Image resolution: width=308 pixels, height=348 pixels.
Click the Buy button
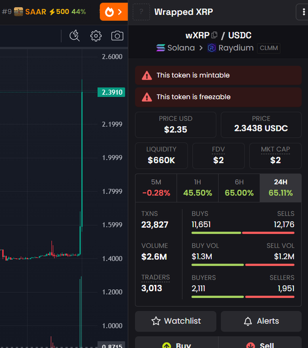[x=177, y=343]
